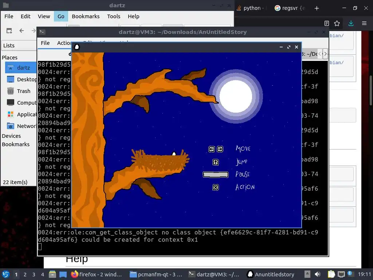Switch to workspace 3 in taskbar pager

[34, 275]
